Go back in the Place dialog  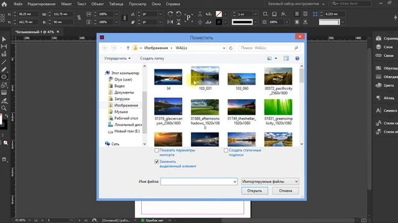tap(105, 48)
